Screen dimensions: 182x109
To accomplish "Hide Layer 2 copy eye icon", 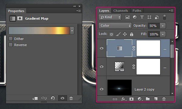I will click(102, 89).
